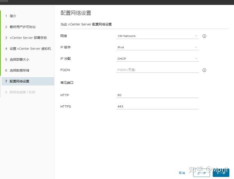Click the 取消 cancel button
The image size is (234, 179).
click(x=182, y=173)
